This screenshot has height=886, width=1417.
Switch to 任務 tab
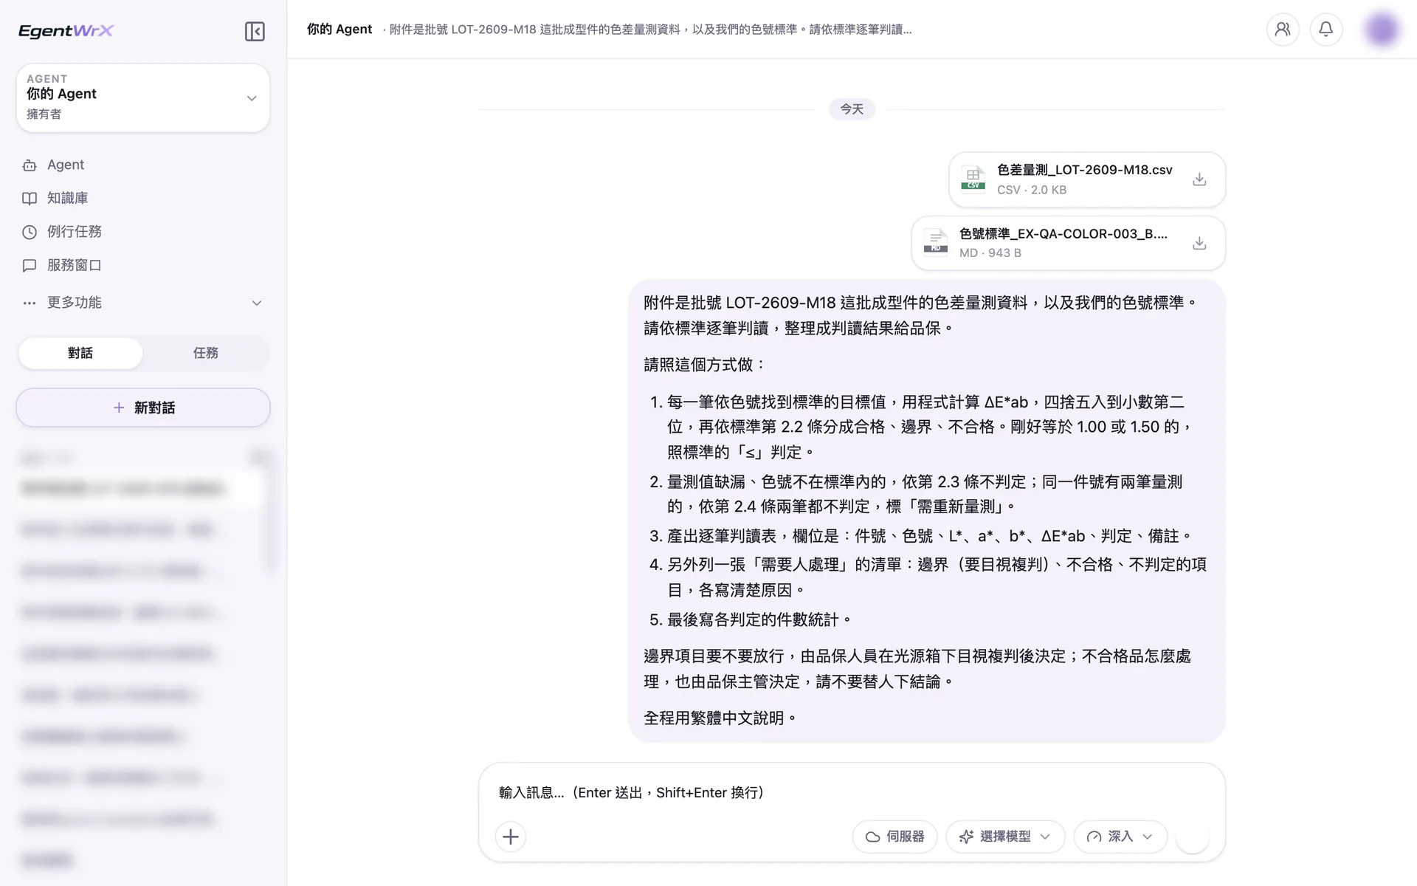tap(206, 353)
